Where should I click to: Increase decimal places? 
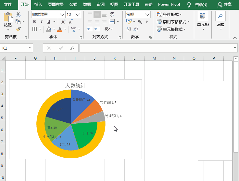click(x=129, y=29)
